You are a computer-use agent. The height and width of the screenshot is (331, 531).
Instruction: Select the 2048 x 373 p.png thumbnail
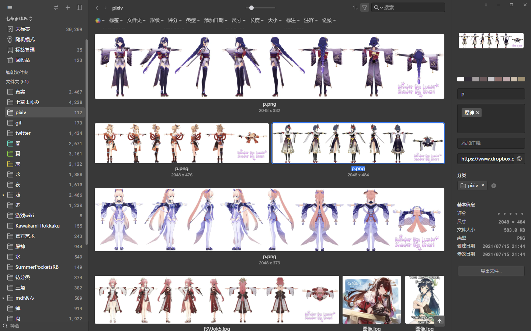tap(270, 220)
